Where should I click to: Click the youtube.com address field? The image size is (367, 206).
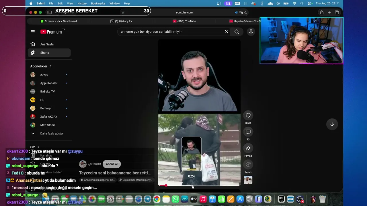pyautogui.click(x=184, y=13)
